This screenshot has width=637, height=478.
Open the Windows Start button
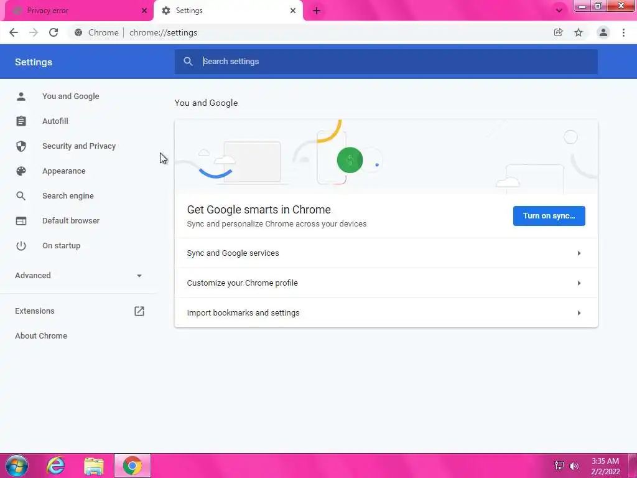[x=17, y=466]
